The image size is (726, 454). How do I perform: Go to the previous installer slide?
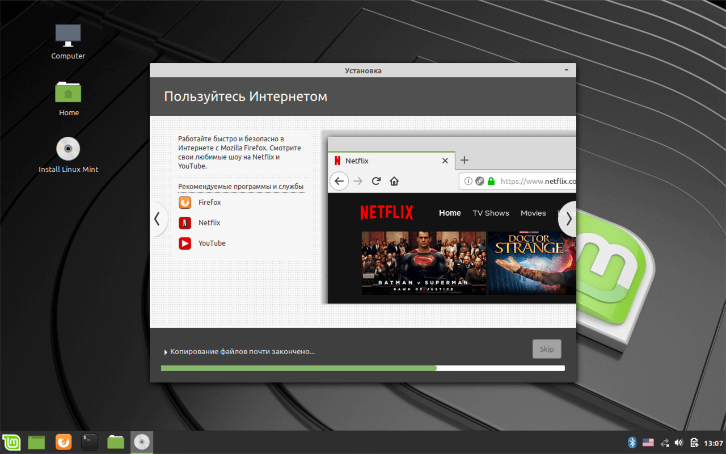coord(157,219)
